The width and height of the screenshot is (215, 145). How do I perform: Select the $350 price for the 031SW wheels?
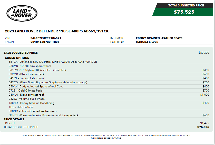[x=206, y=70]
